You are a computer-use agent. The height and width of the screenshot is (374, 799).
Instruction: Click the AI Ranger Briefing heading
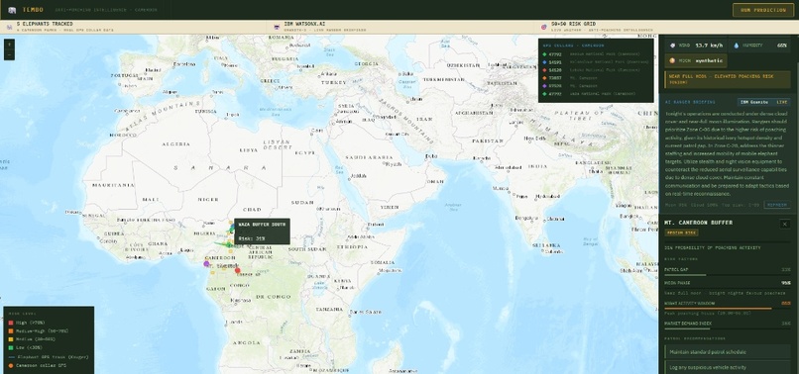coord(690,102)
